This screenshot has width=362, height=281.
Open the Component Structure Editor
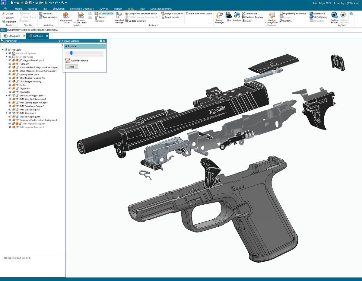[x=141, y=14]
